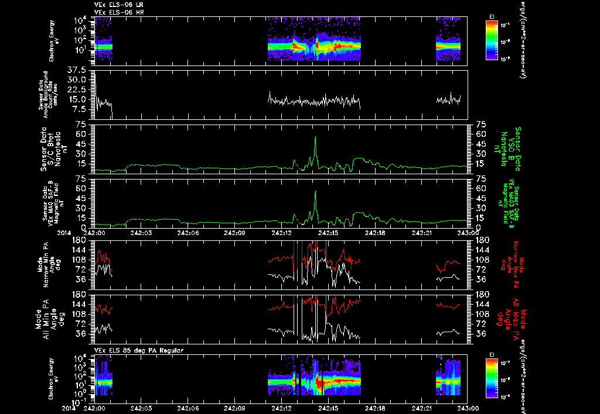Click the 'Anode Background Count Rate' axis label

tap(48, 94)
